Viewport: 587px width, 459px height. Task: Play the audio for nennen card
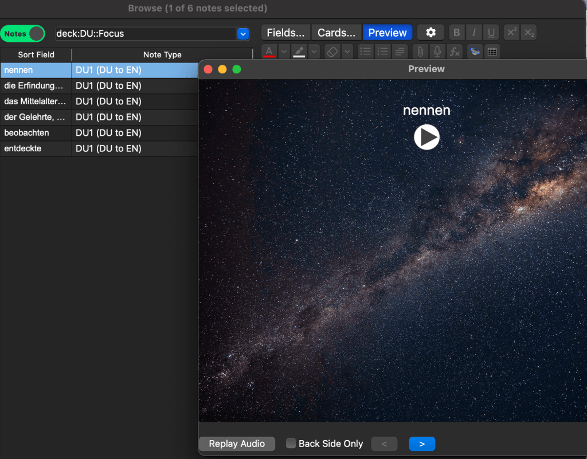tap(426, 138)
